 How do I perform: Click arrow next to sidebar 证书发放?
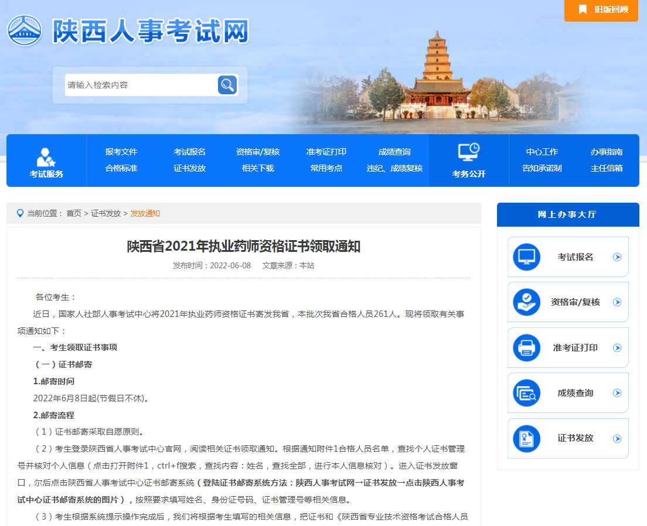pyautogui.click(x=617, y=438)
